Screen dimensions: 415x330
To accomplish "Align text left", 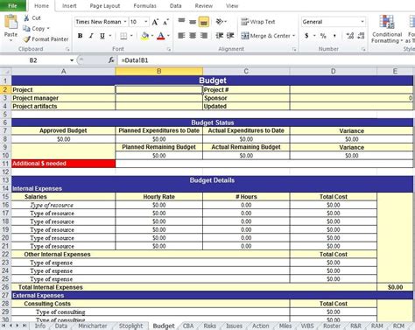I will click(x=181, y=36).
